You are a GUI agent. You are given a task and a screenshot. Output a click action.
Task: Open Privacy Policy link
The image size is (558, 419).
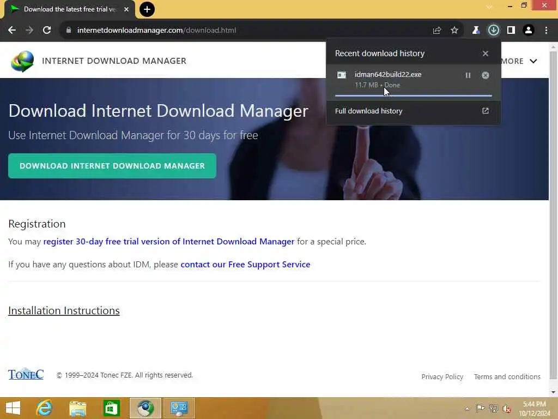click(442, 376)
